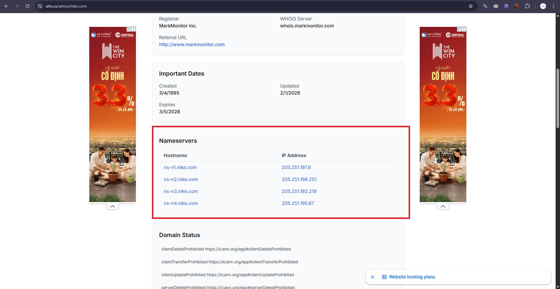560x289 pixels.
Task: View site information icon in address bar
Action: pos(40,6)
